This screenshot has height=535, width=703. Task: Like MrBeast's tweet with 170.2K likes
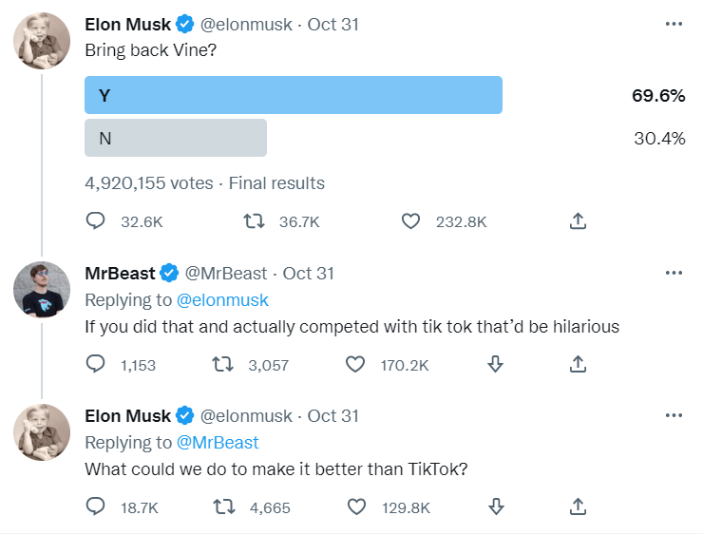[x=356, y=364]
